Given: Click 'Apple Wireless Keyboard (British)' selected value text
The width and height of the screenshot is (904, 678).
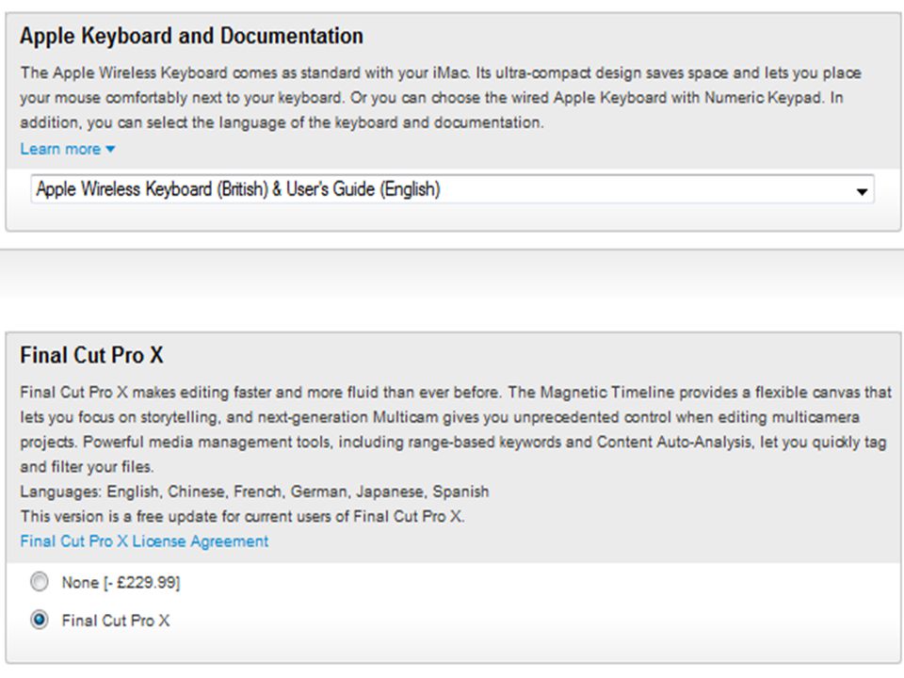Looking at the screenshot, I should (x=153, y=189).
